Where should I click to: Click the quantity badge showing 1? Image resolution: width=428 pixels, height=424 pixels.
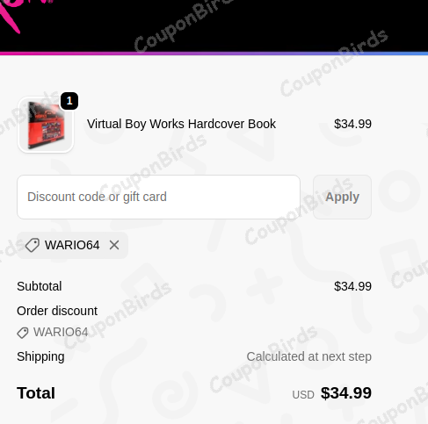[69, 101]
